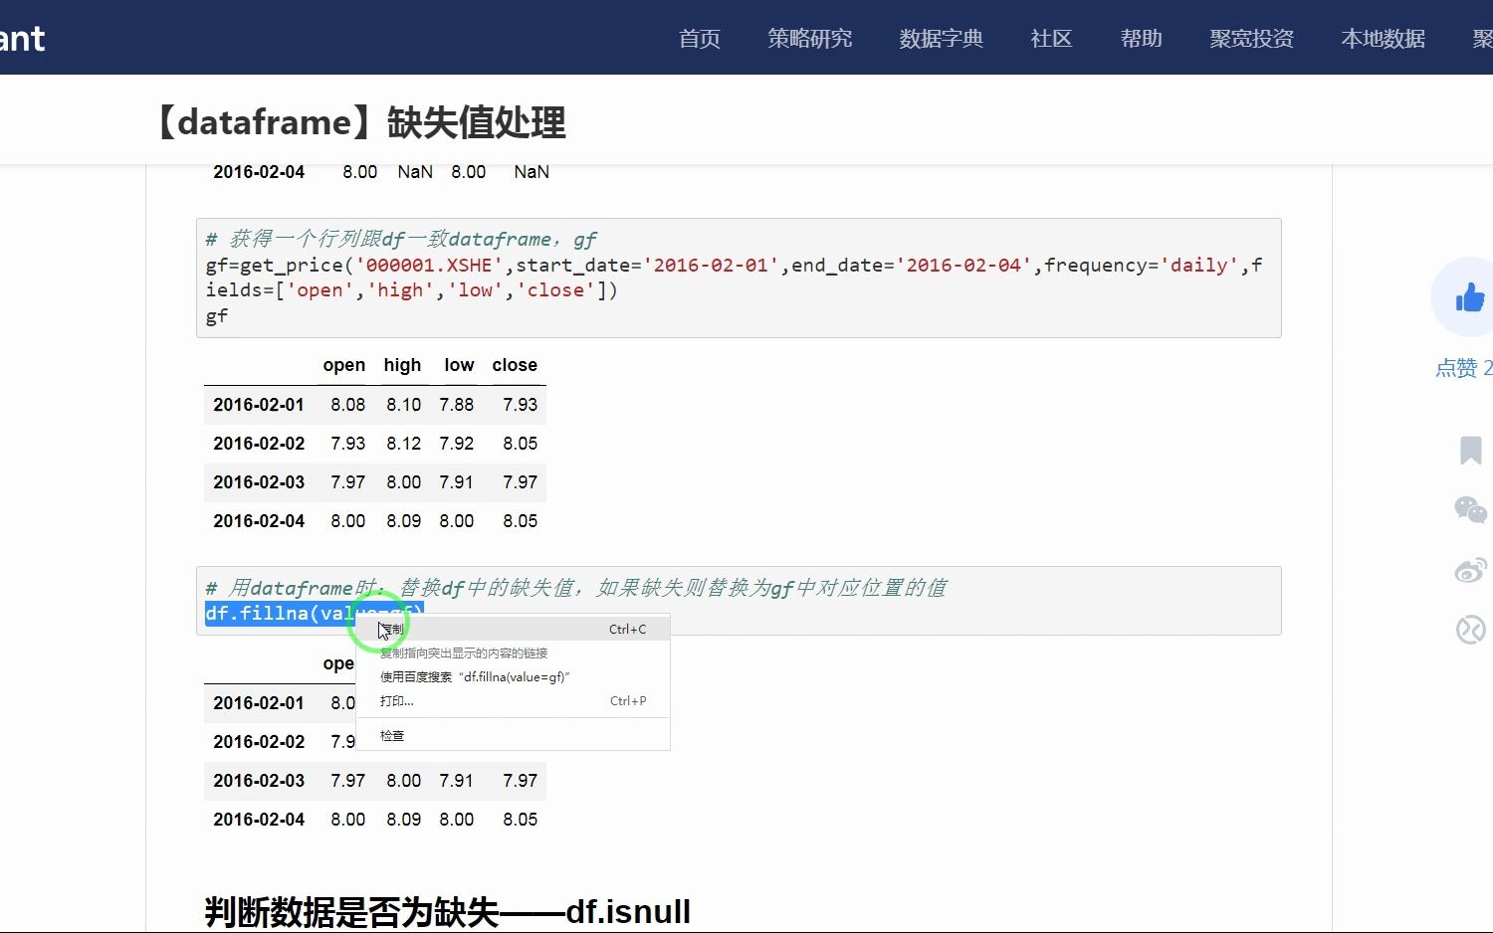
Task: Click the first NaN in the top 2016-02-04 row
Action: pyautogui.click(x=415, y=172)
